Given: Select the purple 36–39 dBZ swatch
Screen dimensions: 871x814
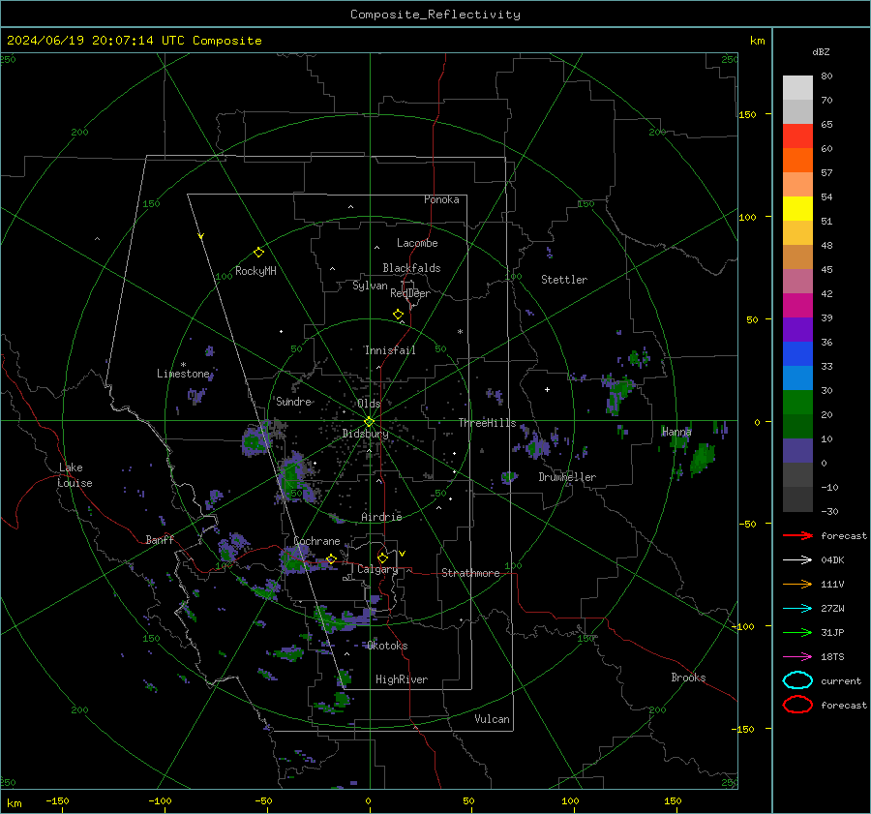Looking at the screenshot, I should (x=797, y=330).
